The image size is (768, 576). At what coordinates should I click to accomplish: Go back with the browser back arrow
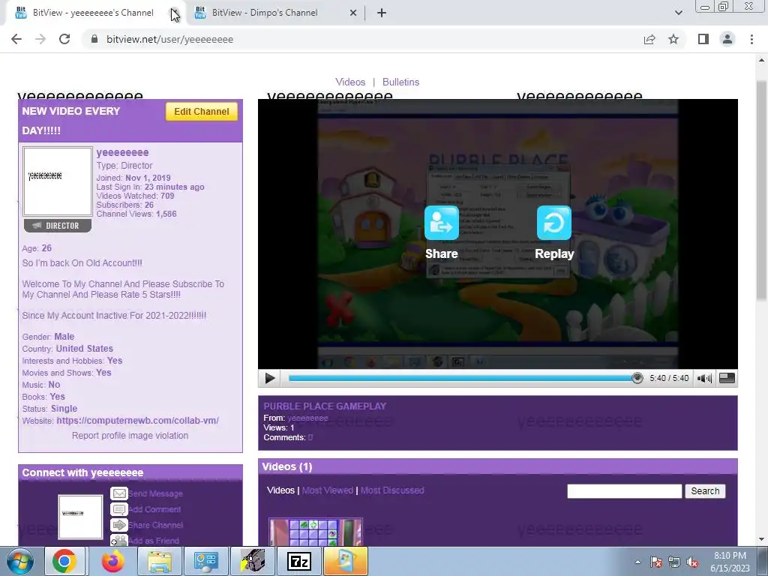click(16, 39)
